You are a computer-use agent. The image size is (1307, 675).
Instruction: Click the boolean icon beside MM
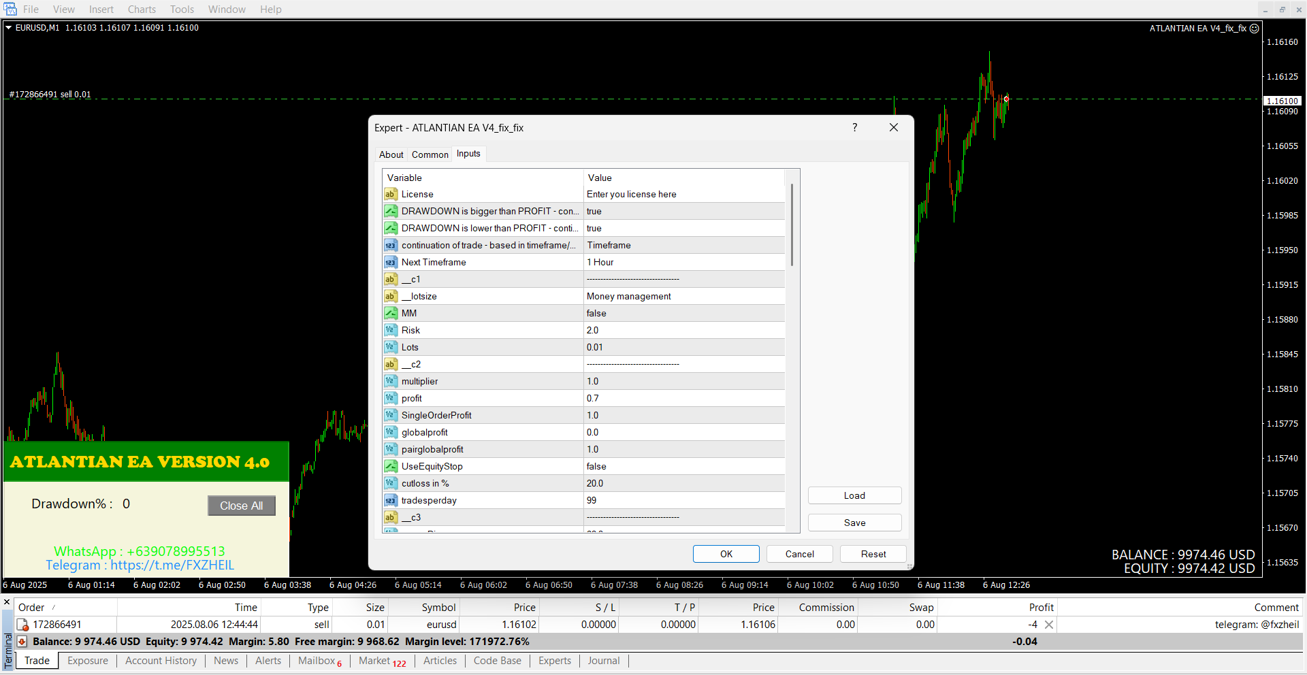(x=391, y=314)
